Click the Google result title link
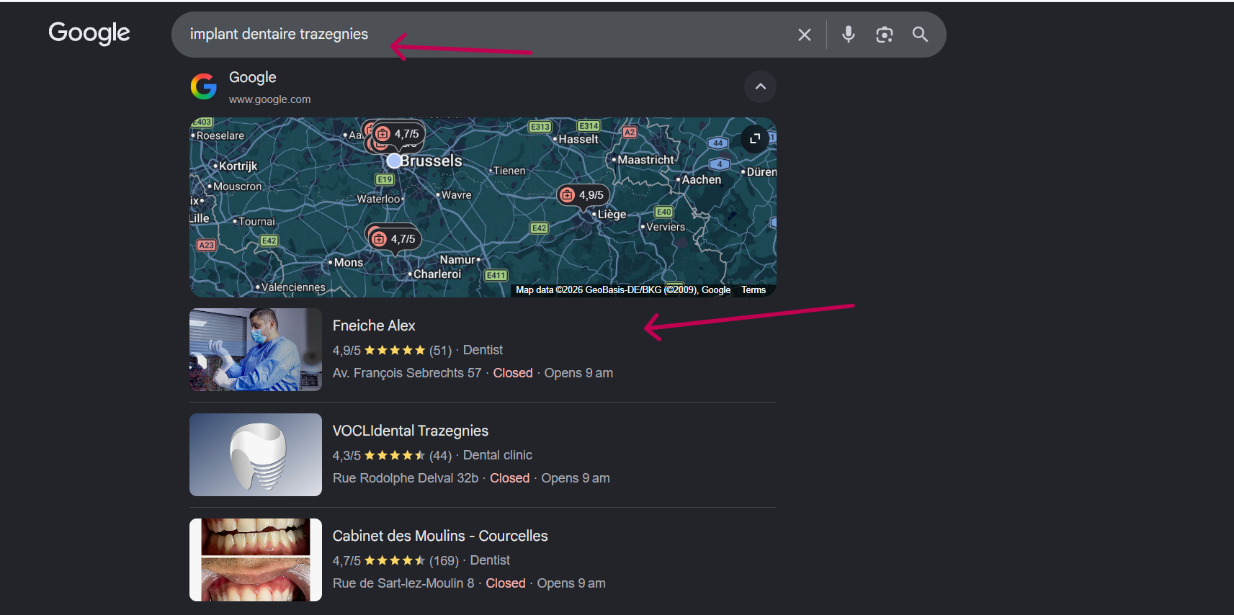 253,77
